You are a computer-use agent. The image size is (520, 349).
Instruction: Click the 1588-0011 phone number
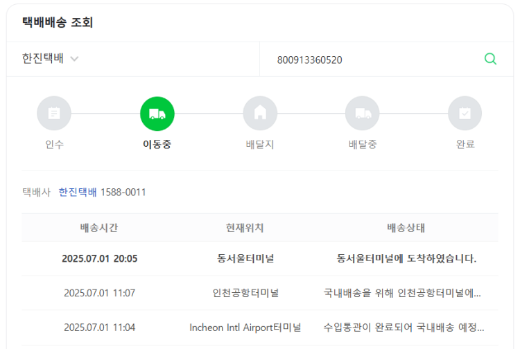tap(123, 192)
